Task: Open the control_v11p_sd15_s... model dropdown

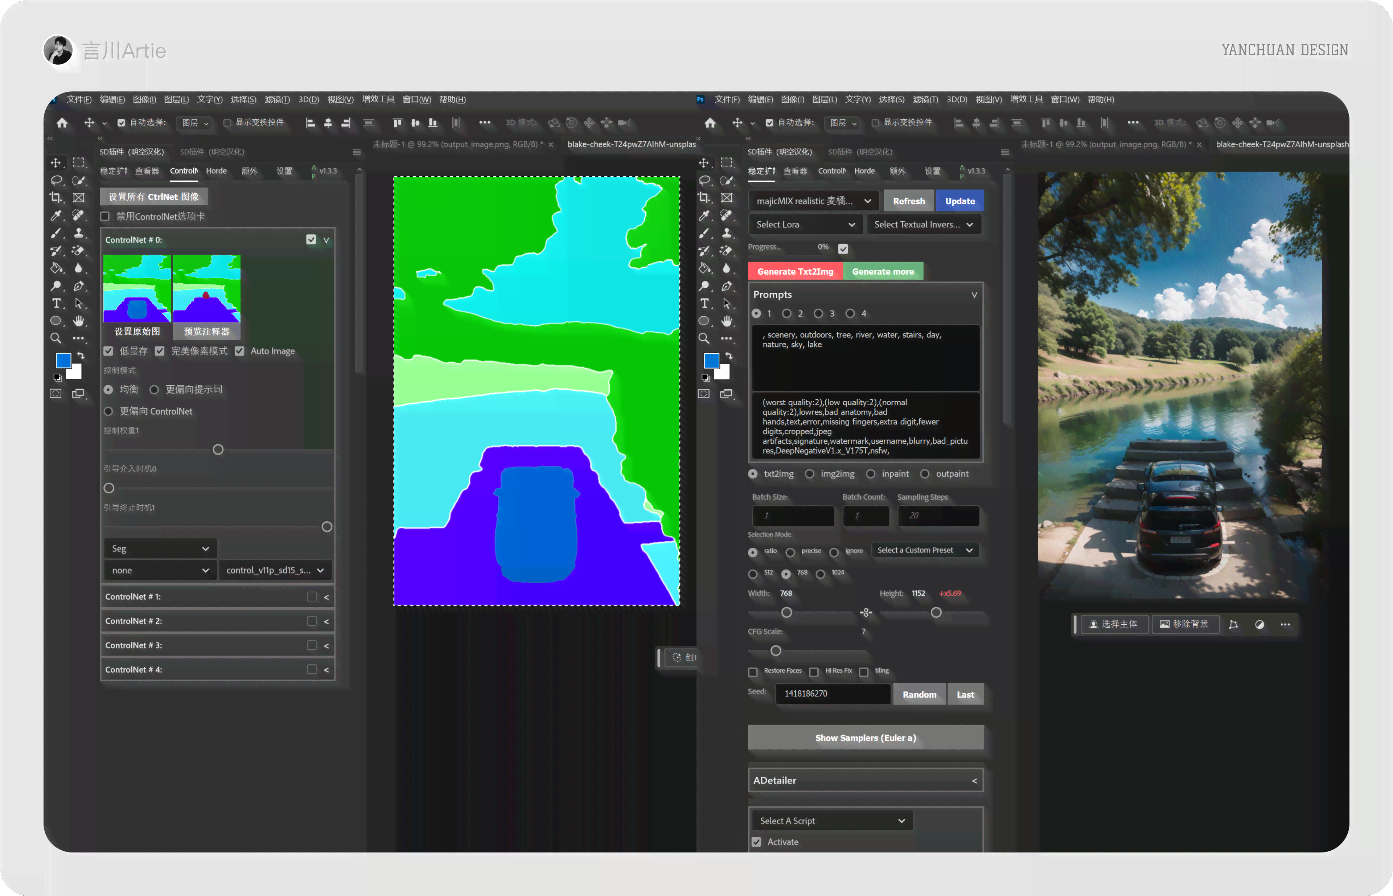Action: coord(276,570)
